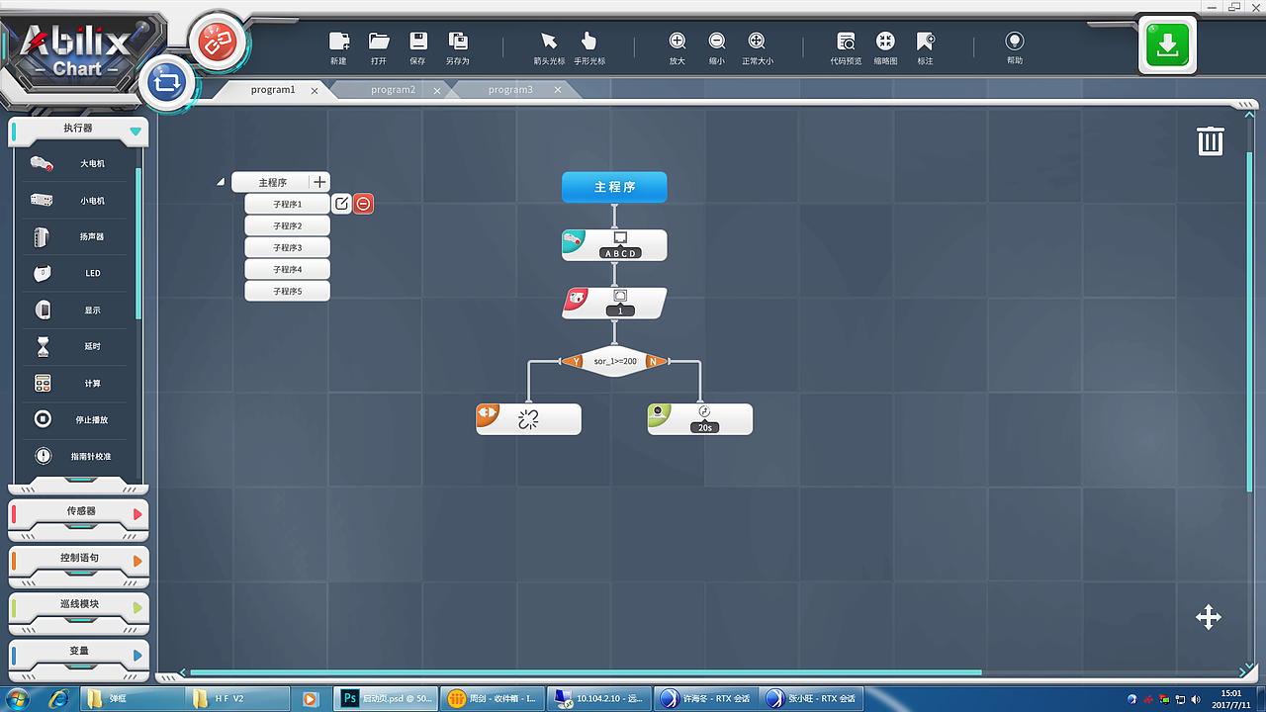
Task: Save the program with the 保存 icon
Action: (x=418, y=42)
